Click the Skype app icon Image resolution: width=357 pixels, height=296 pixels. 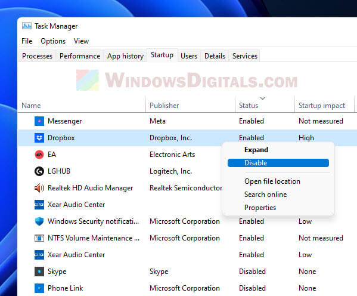pos(39,272)
